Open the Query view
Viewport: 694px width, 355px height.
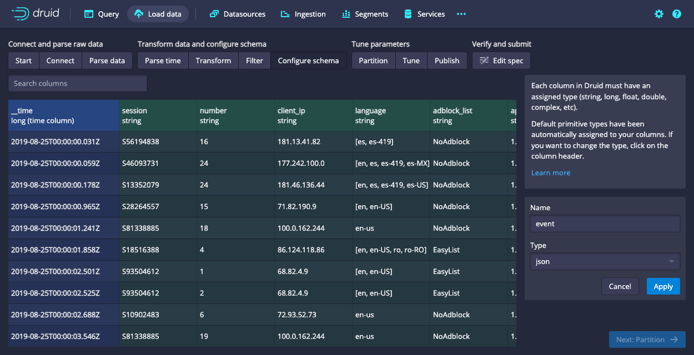(102, 14)
